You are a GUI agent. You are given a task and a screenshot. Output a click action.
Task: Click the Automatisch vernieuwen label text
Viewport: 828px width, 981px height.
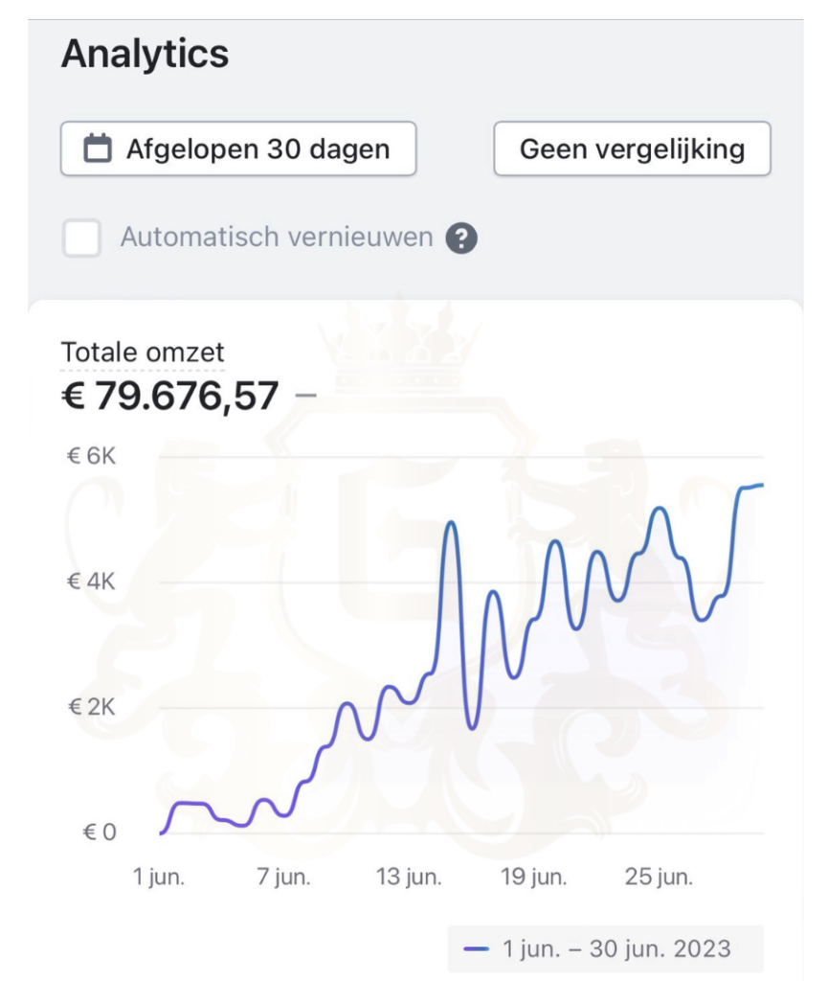(277, 238)
